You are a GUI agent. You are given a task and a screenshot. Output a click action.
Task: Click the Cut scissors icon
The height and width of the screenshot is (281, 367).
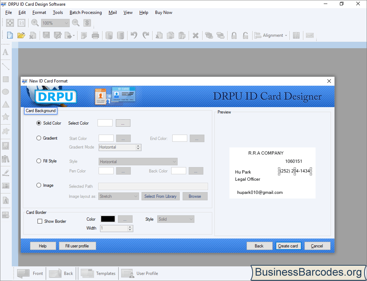click(159, 35)
